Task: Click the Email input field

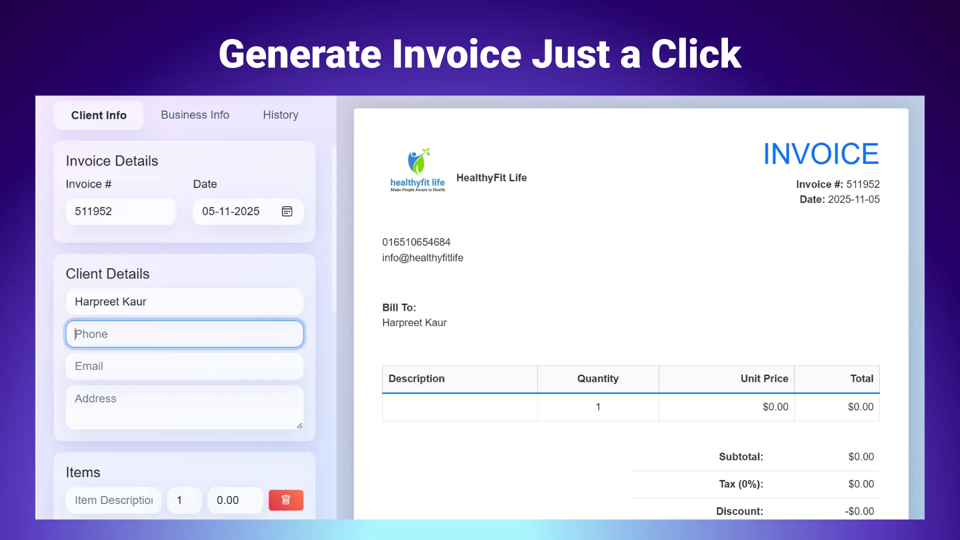Action: pyautogui.click(x=184, y=366)
